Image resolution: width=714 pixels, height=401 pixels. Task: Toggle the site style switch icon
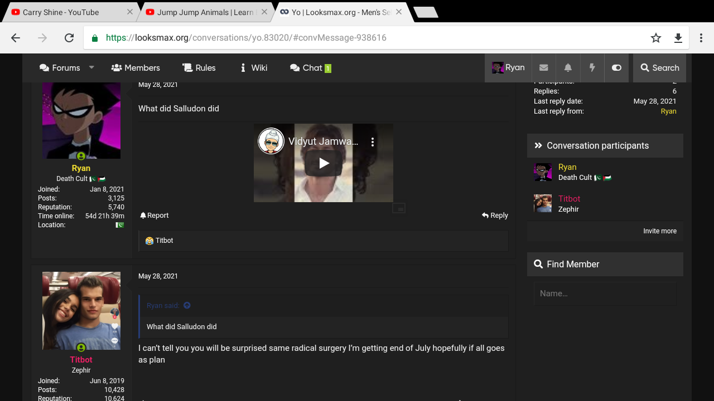pos(616,68)
